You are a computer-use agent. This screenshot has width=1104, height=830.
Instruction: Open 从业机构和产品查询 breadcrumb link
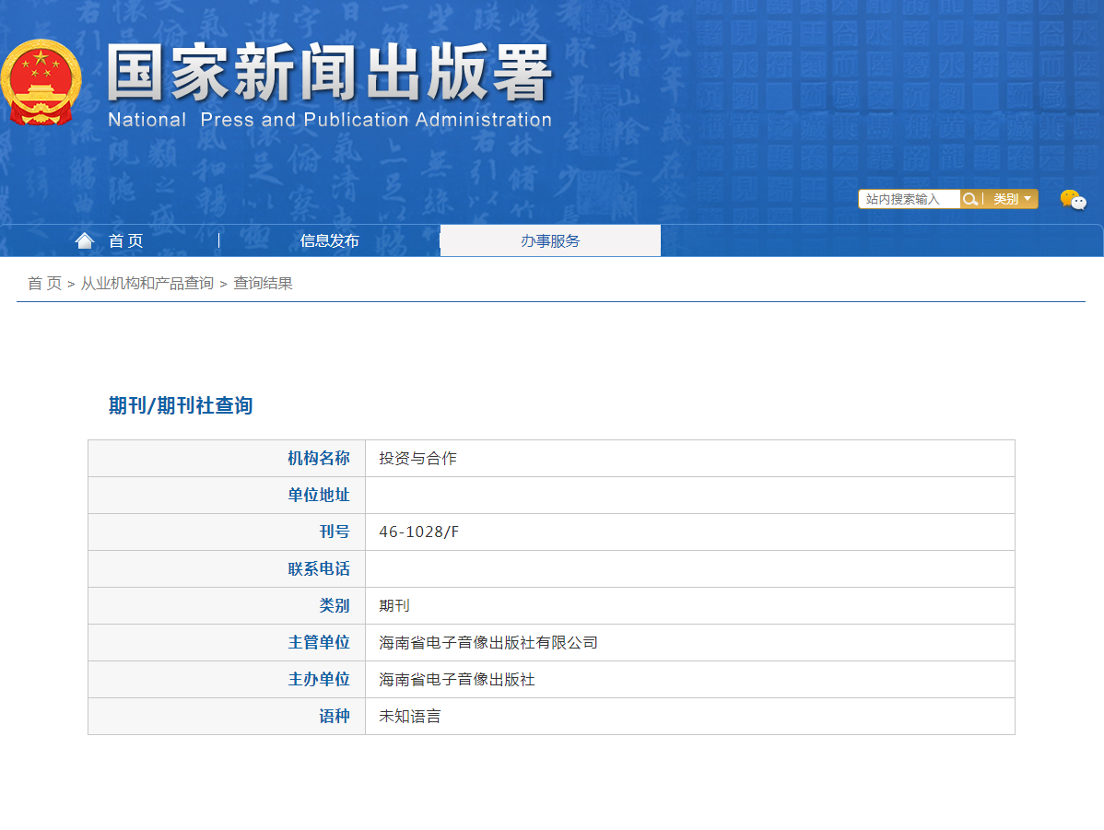tap(147, 284)
